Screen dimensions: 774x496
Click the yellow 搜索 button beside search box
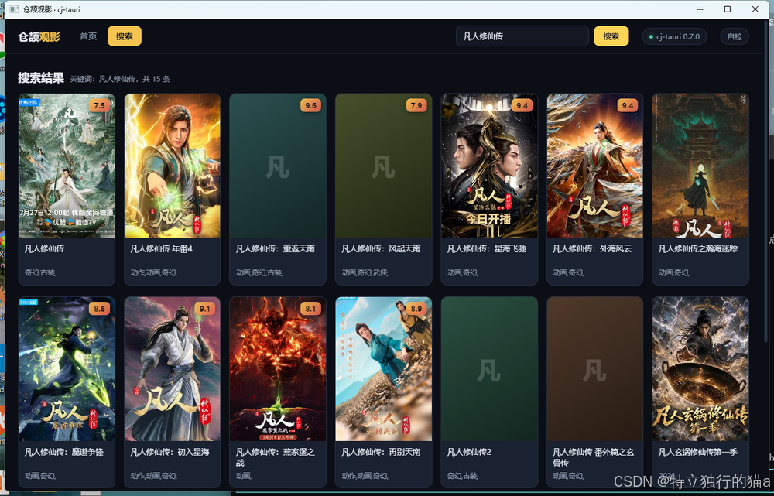(x=611, y=36)
